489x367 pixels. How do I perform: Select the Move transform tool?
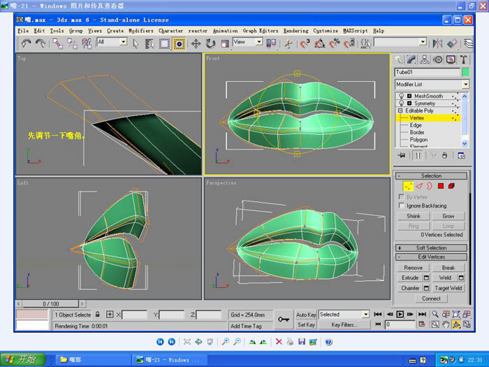pos(196,43)
